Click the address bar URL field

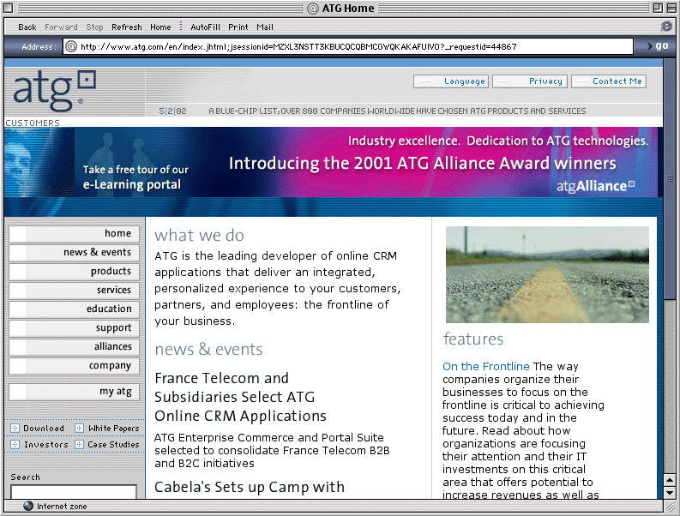click(x=348, y=46)
